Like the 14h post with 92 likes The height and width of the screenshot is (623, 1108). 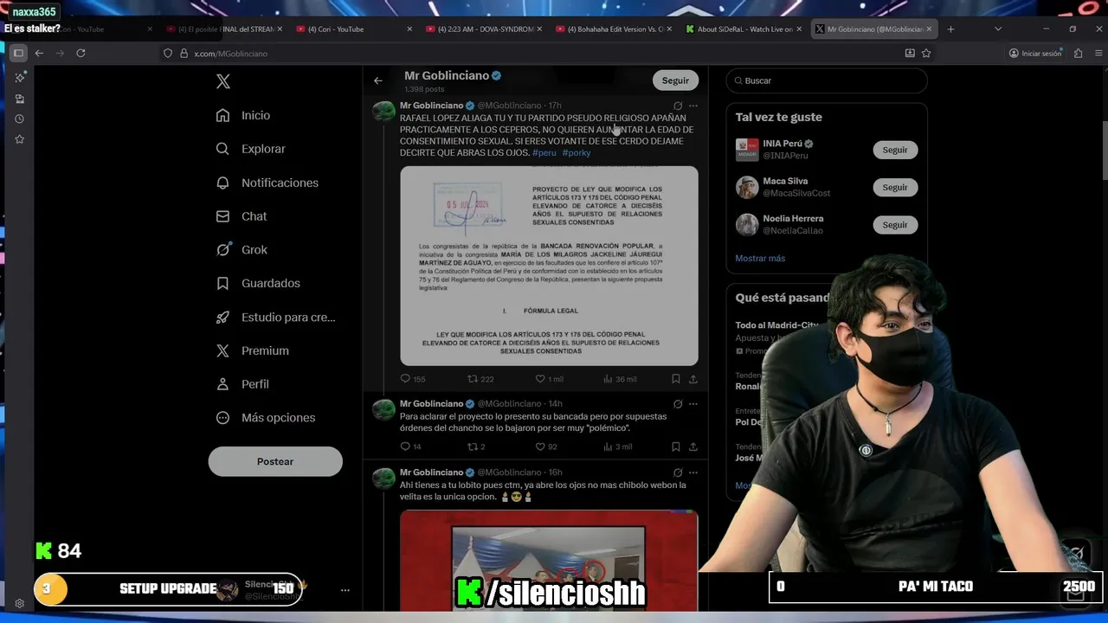coord(546,446)
